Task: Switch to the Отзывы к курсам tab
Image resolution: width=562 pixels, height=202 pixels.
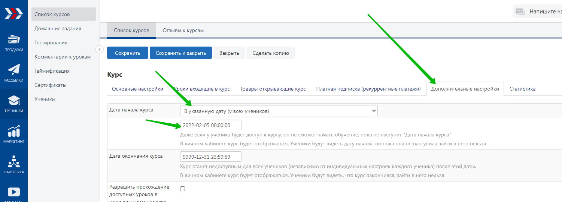Action: (183, 30)
